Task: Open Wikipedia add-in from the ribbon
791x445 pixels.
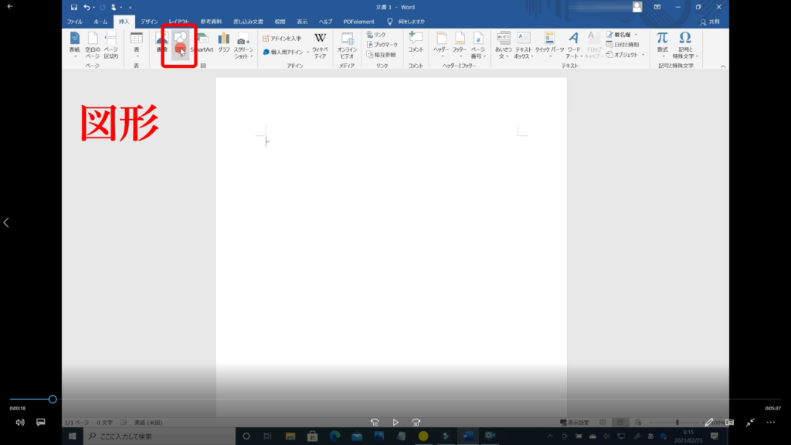Action: click(320, 43)
